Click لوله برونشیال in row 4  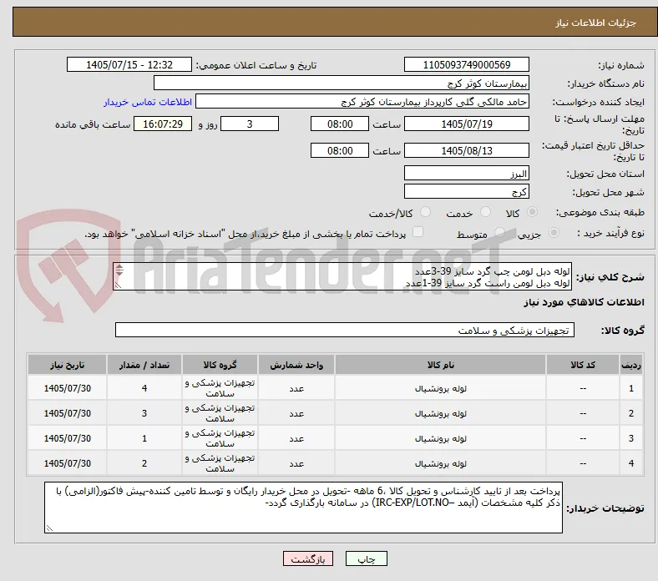[x=440, y=463]
